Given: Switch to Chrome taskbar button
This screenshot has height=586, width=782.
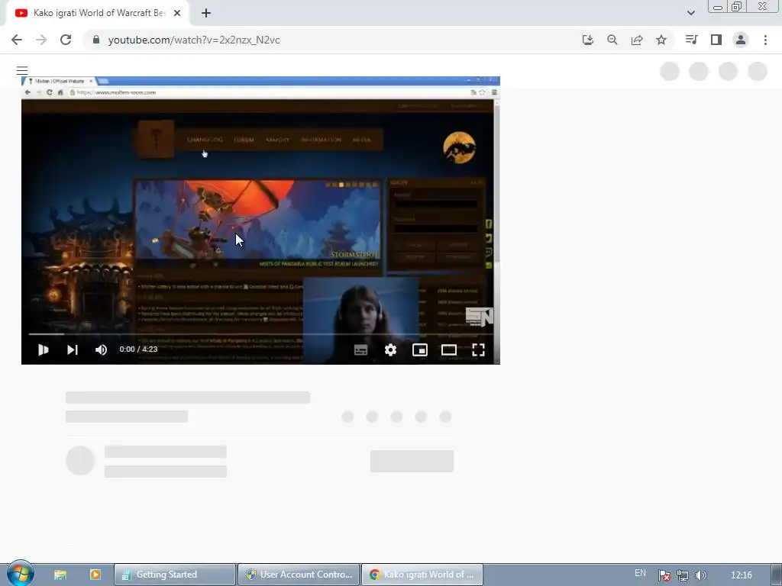Looking at the screenshot, I should pos(422,575).
